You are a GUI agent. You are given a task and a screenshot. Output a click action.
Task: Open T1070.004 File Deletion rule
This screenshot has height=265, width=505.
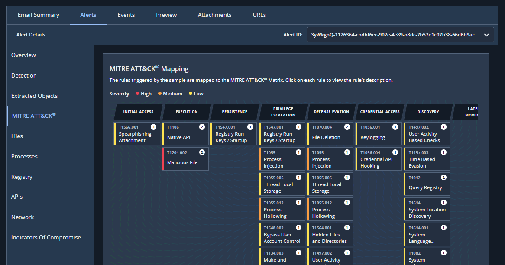coord(330,134)
